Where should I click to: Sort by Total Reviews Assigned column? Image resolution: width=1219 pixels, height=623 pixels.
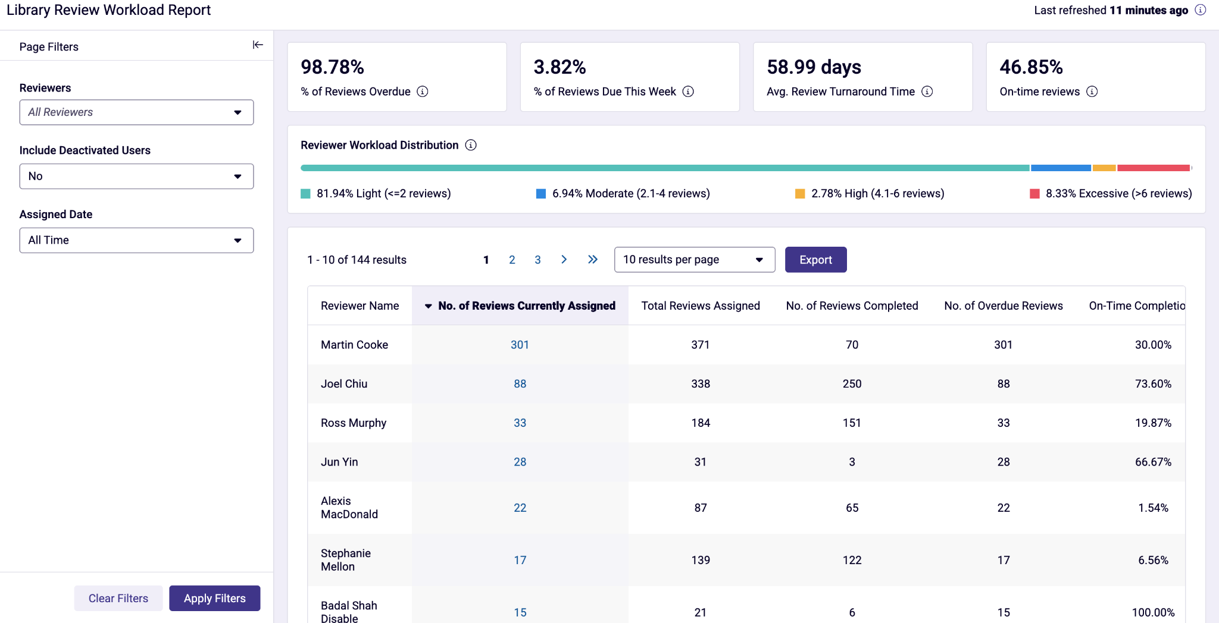tap(701, 306)
